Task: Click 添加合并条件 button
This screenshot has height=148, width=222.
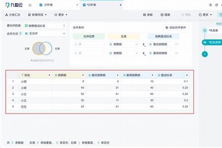Action: coord(176,28)
